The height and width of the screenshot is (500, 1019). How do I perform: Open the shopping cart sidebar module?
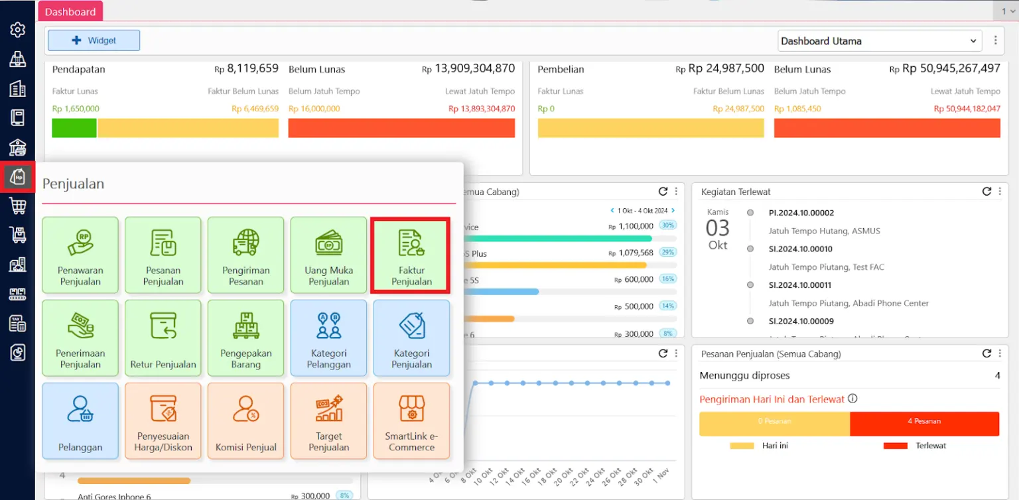pos(18,206)
